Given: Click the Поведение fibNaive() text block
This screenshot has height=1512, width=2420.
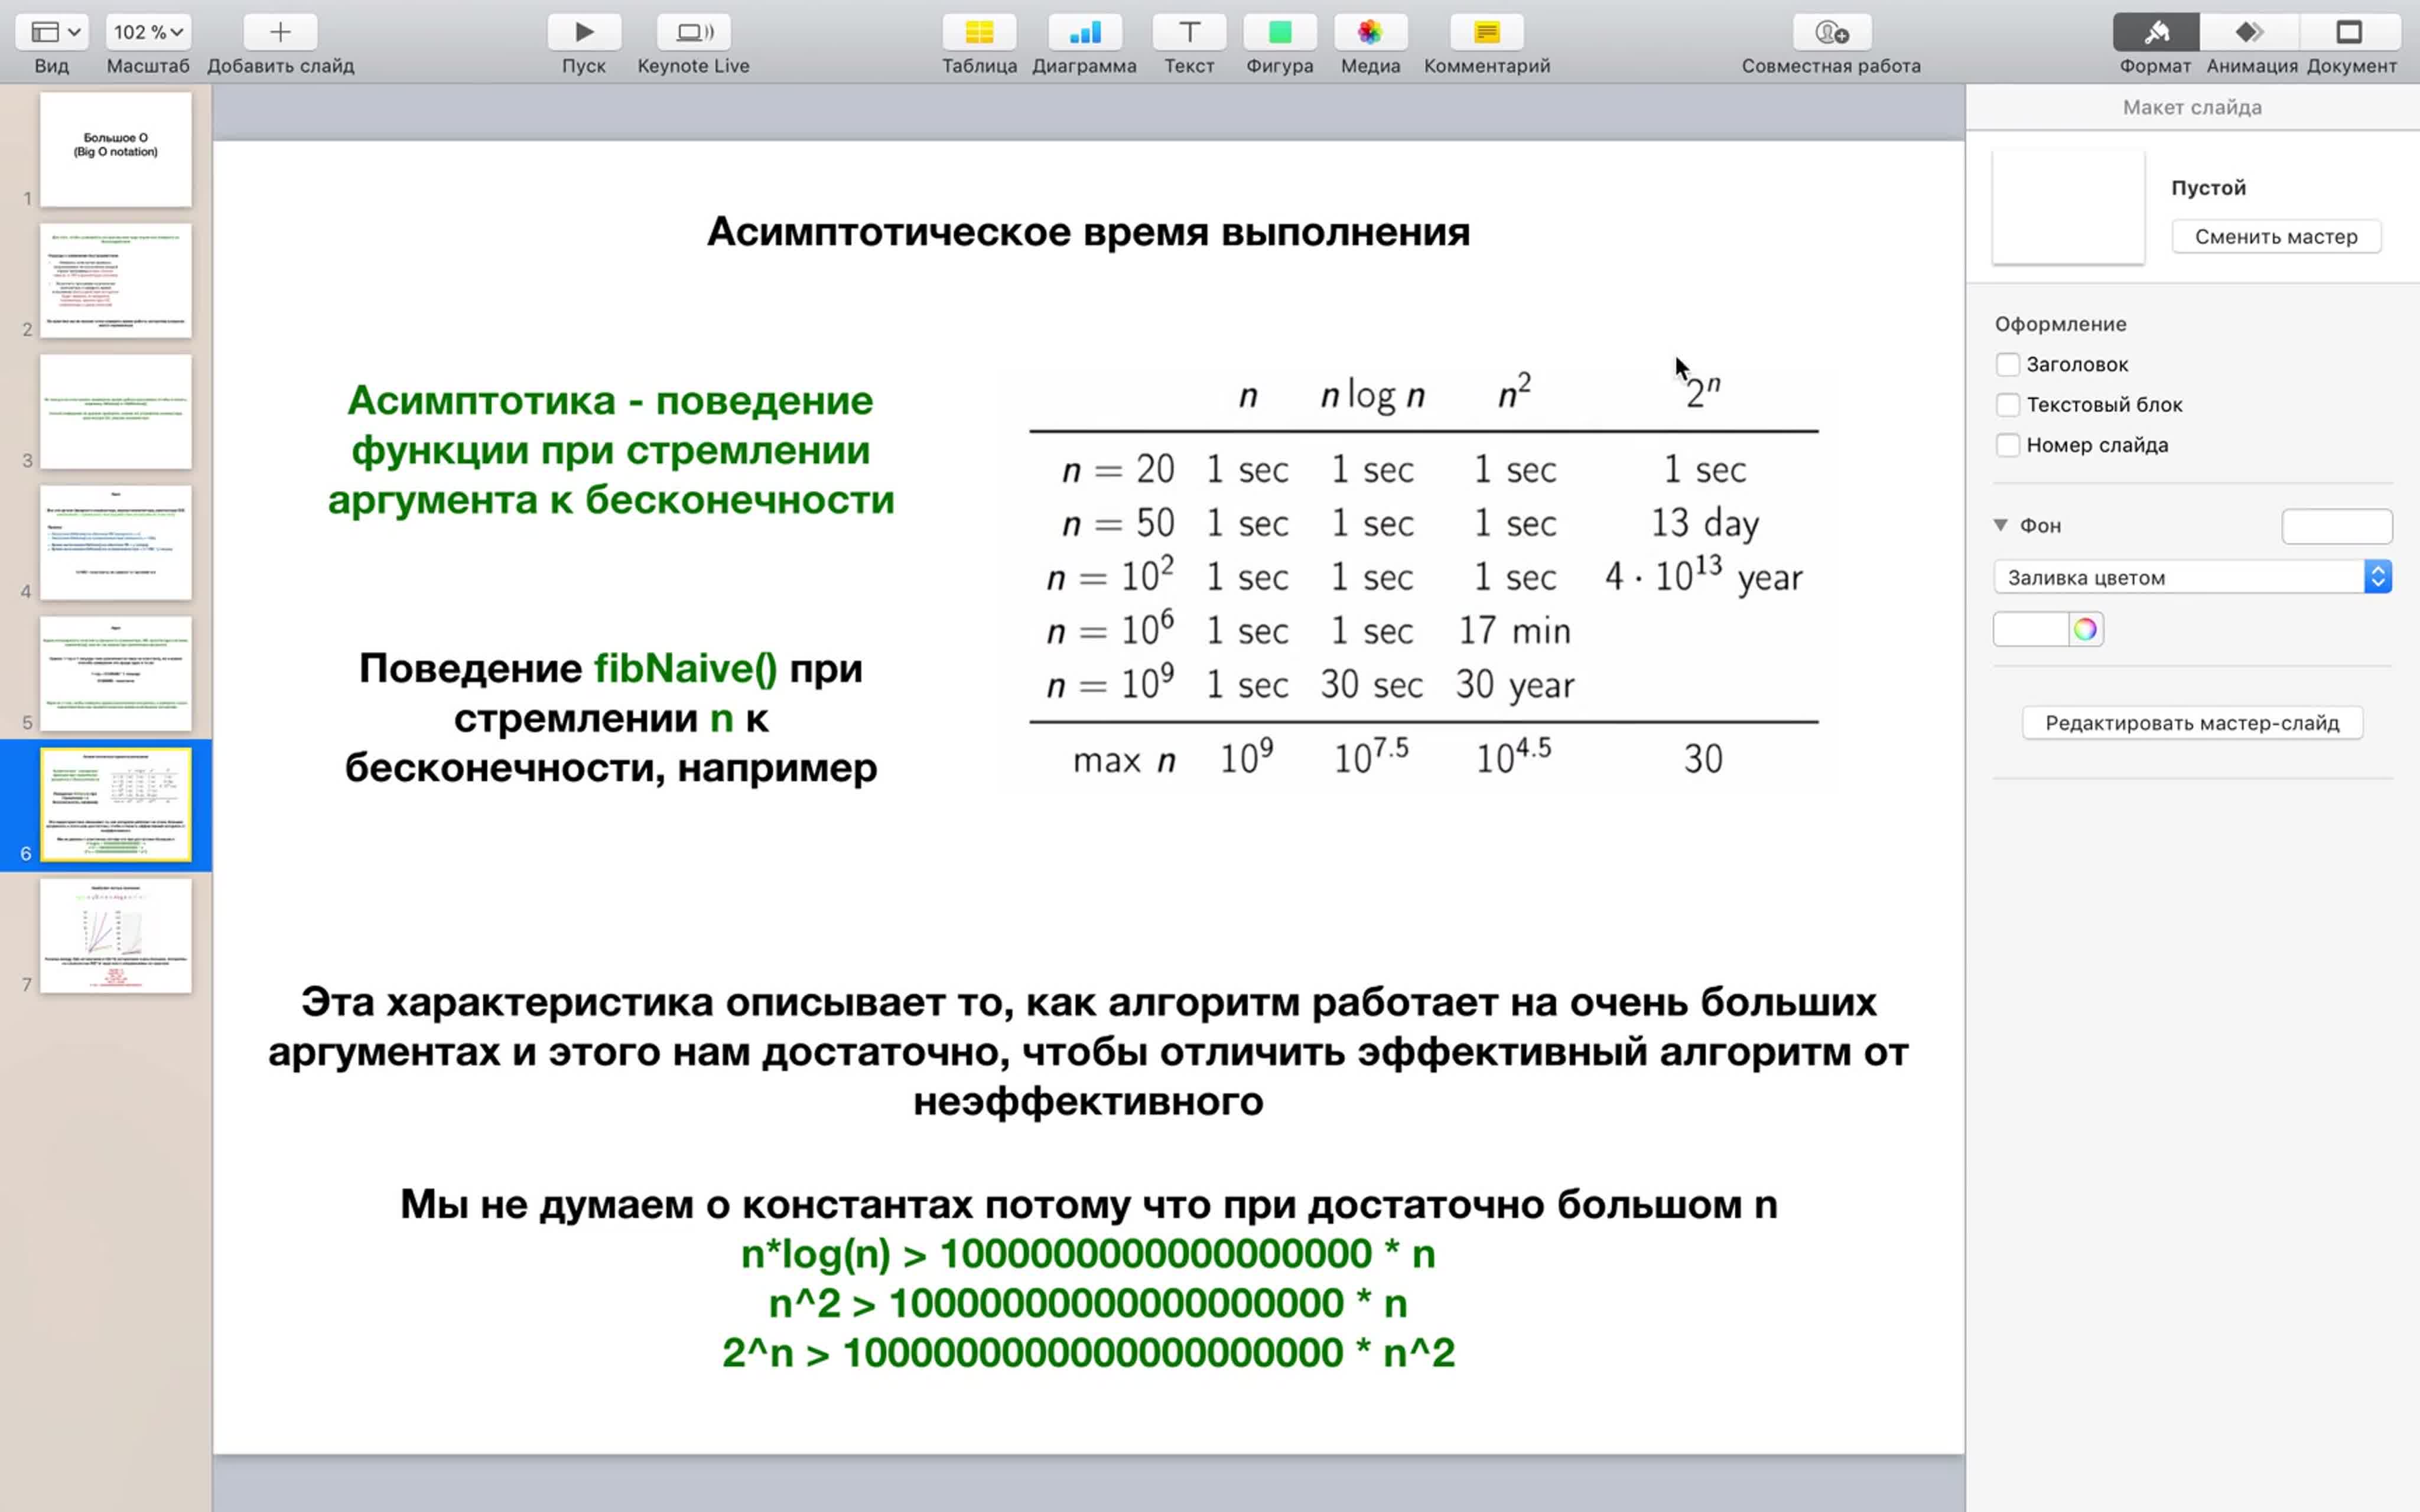Looking at the screenshot, I should [611, 718].
